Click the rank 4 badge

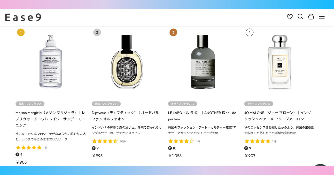click(249, 32)
